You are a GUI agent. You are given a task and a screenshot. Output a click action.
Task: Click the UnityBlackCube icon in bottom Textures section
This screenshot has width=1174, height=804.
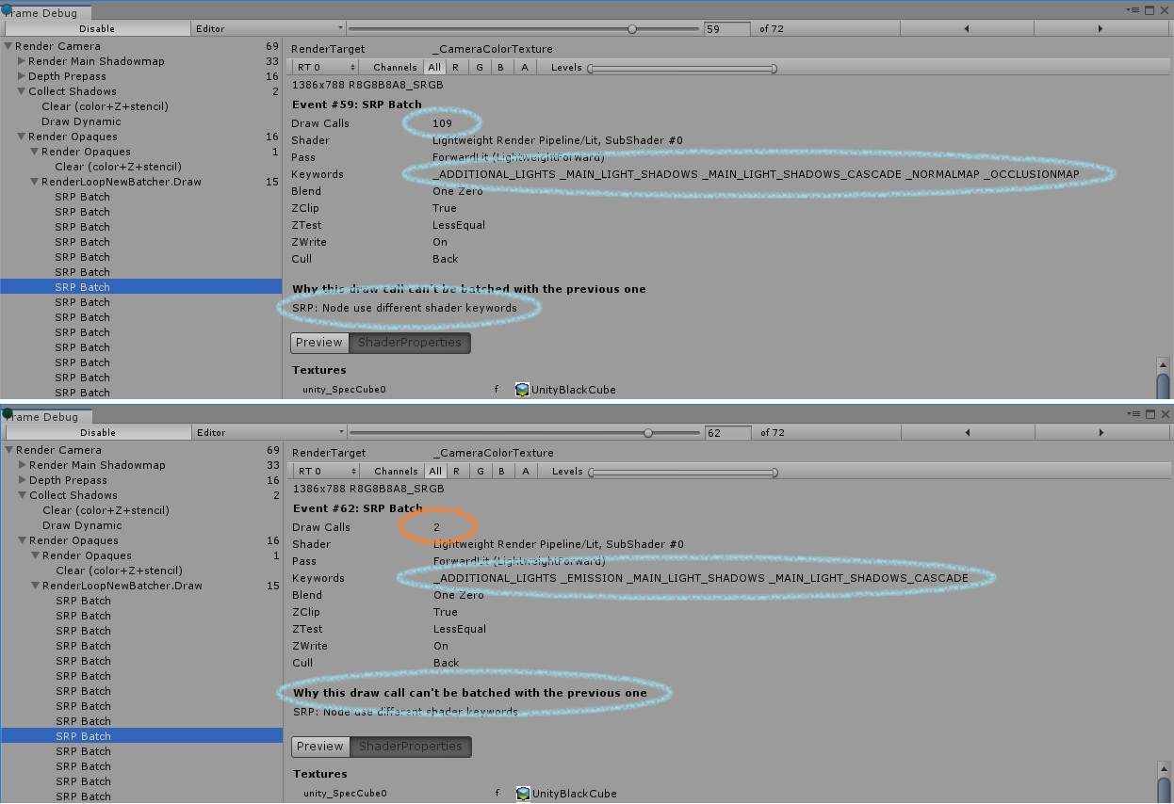(x=523, y=794)
